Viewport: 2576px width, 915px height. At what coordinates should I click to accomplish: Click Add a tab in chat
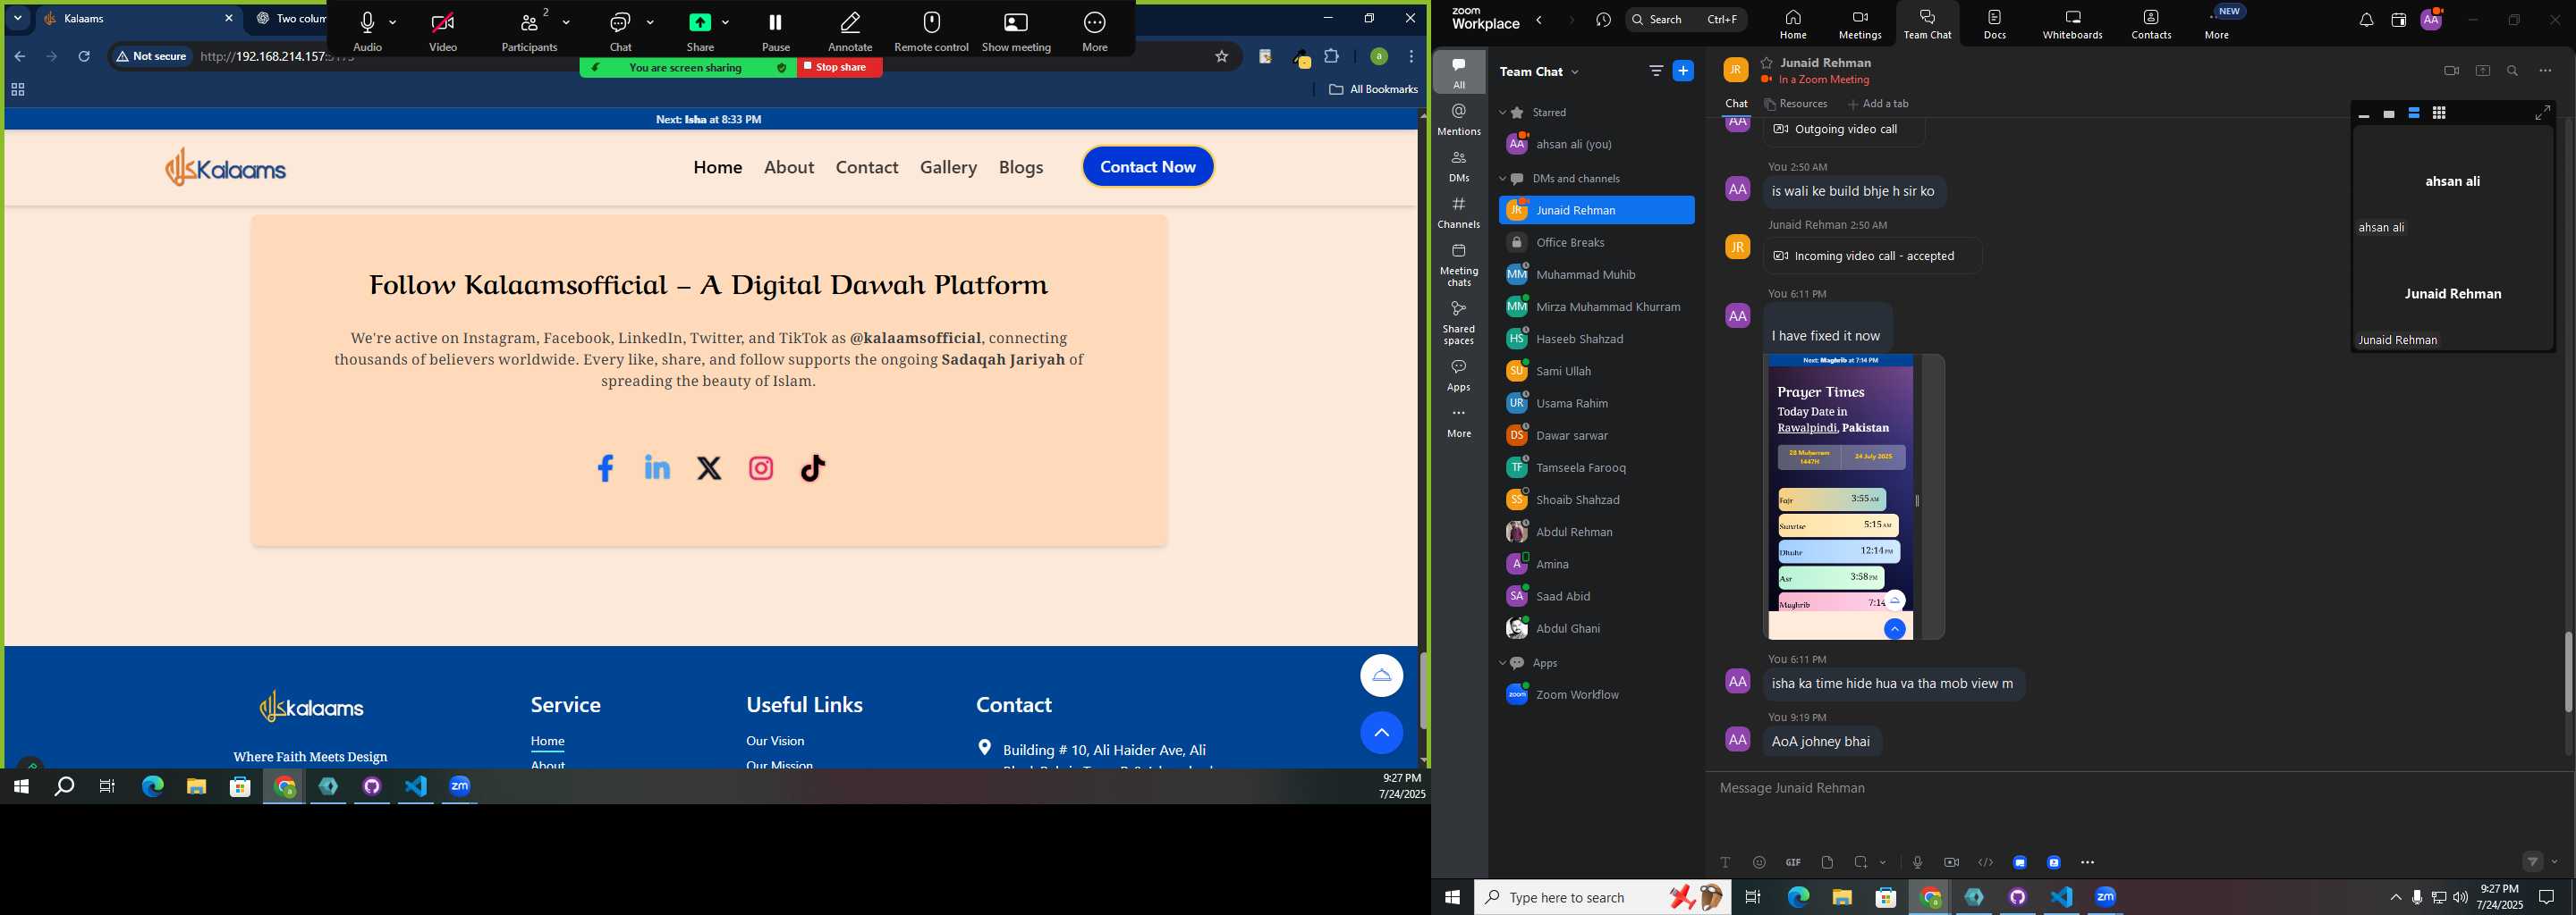coord(1878,104)
